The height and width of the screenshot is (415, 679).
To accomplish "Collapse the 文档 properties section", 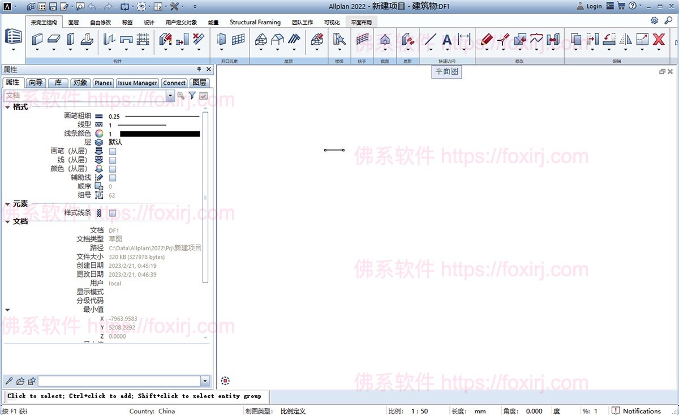I will 7,221.
